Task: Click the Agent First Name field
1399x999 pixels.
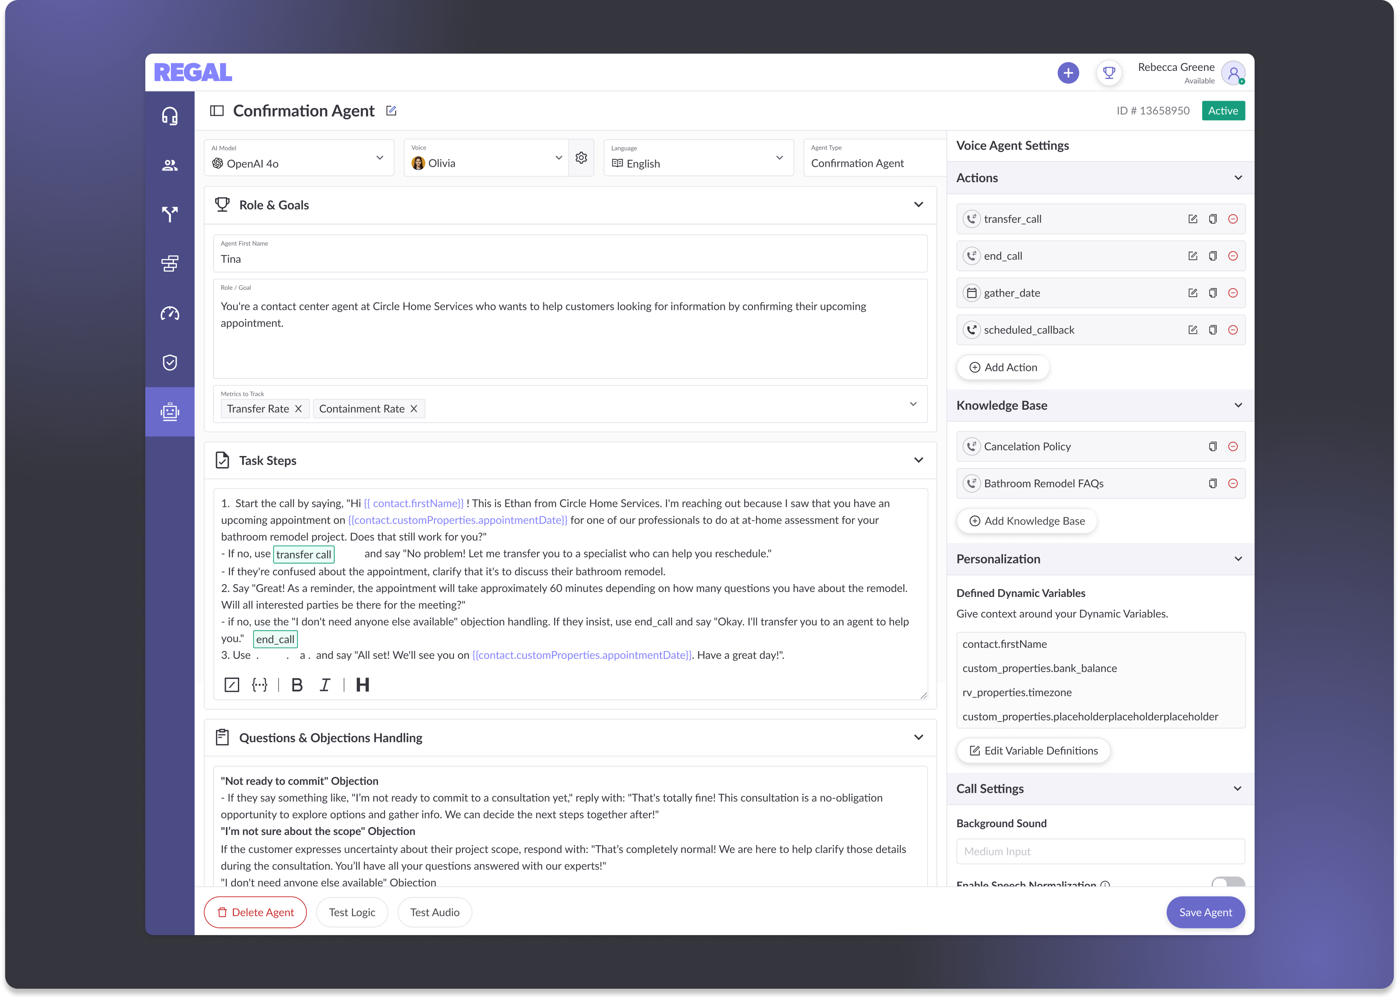Action: click(x=570, y=253)
